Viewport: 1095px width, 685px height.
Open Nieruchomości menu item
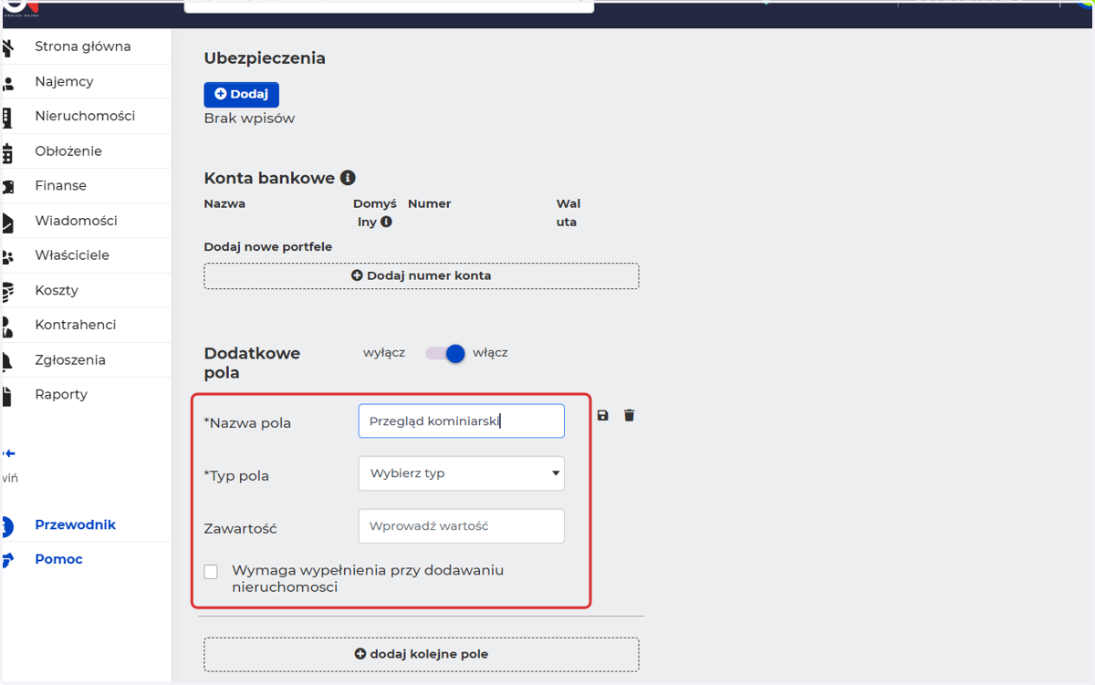(x=85, y=116)
